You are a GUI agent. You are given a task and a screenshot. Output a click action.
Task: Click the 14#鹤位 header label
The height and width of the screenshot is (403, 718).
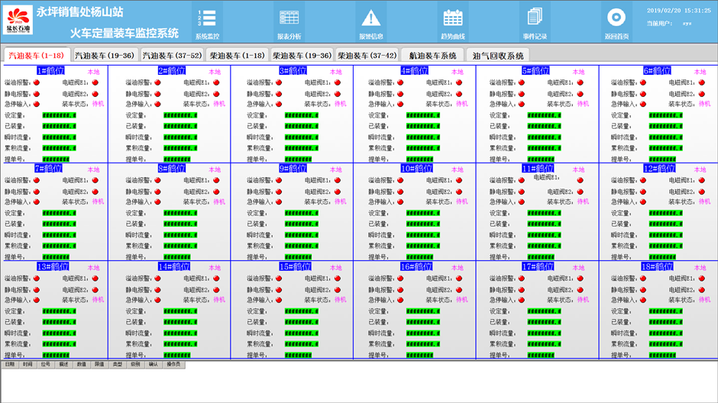point(173,267)
